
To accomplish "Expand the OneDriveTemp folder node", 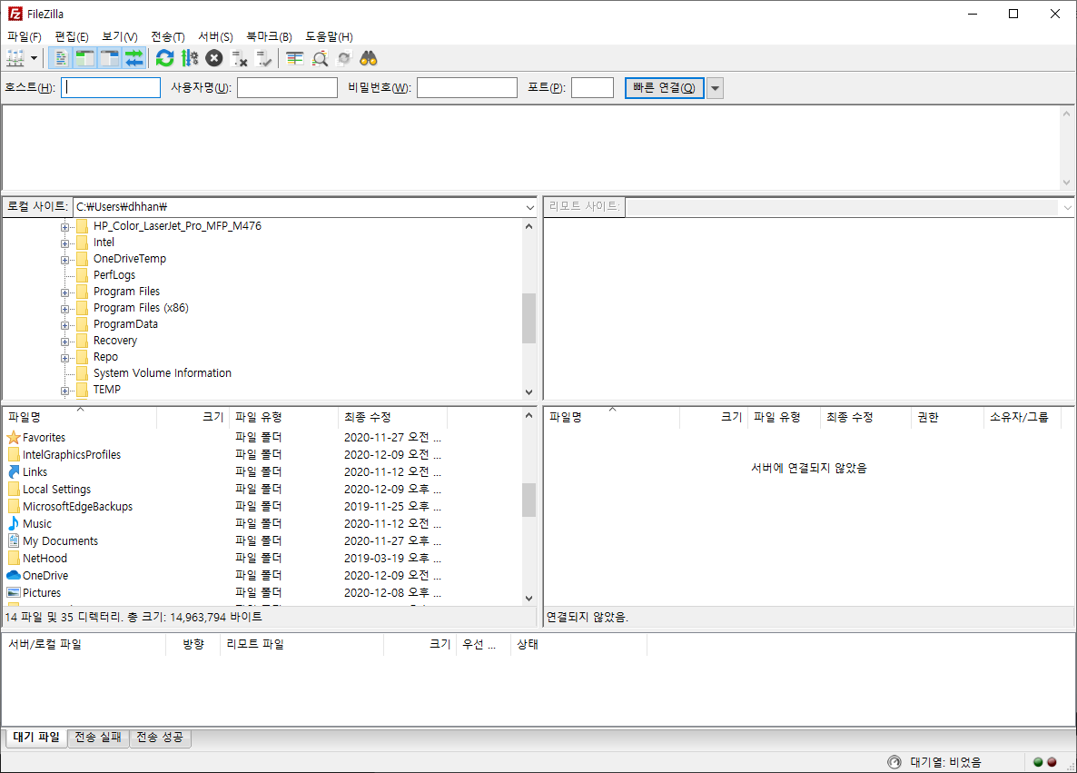I will click(64, 260).
